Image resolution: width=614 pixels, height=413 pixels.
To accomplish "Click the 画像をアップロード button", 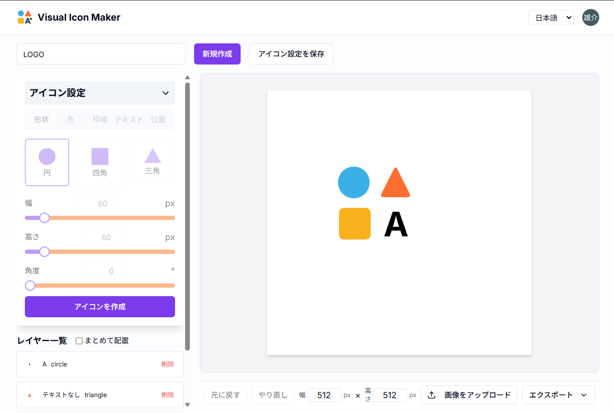I will 469,395.
